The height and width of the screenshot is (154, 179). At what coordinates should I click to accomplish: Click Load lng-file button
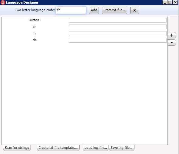(95, 148)
